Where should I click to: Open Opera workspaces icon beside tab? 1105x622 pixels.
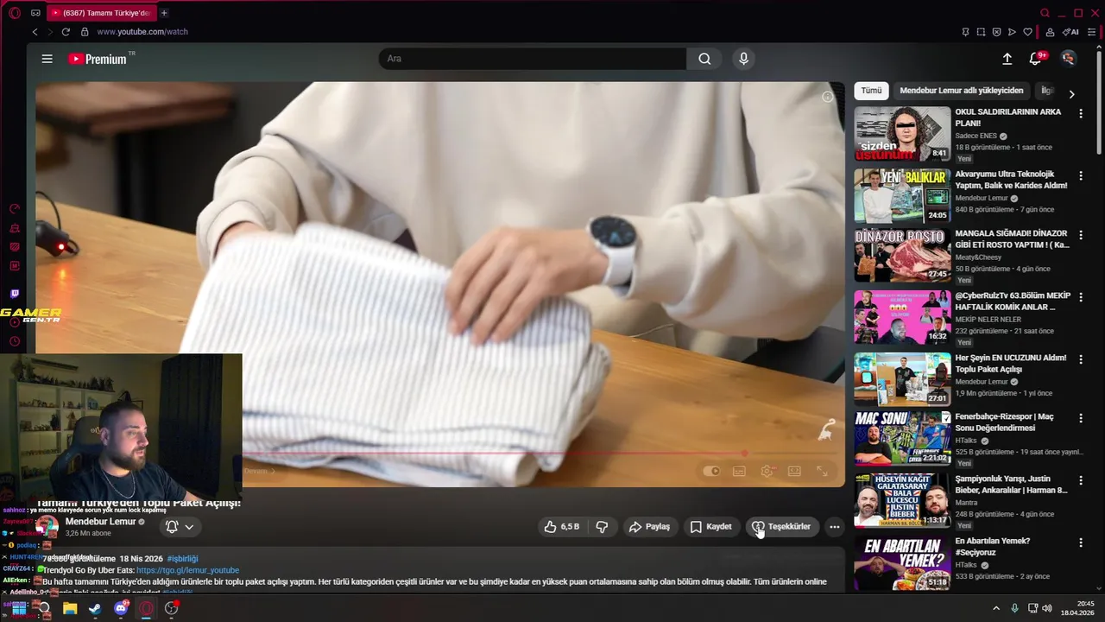[35, 13]
